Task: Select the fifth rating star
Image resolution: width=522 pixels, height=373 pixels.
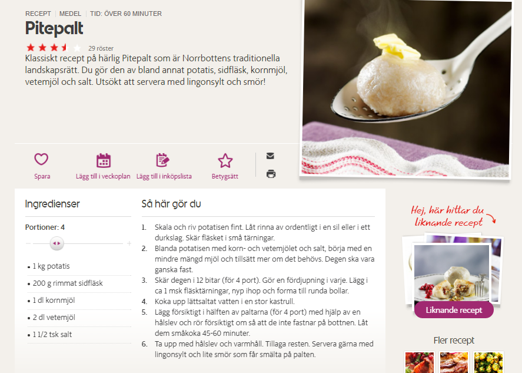Action: [x=77, y=48]
